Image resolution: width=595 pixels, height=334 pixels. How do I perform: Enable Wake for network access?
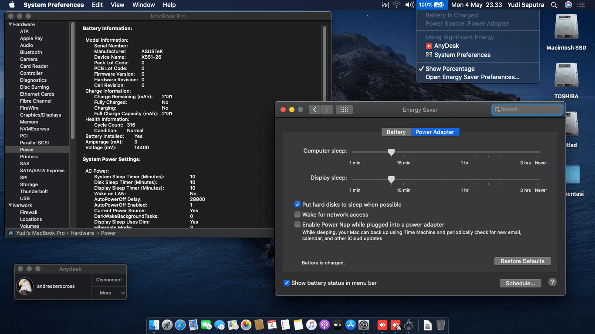click(x=297, y=214)
